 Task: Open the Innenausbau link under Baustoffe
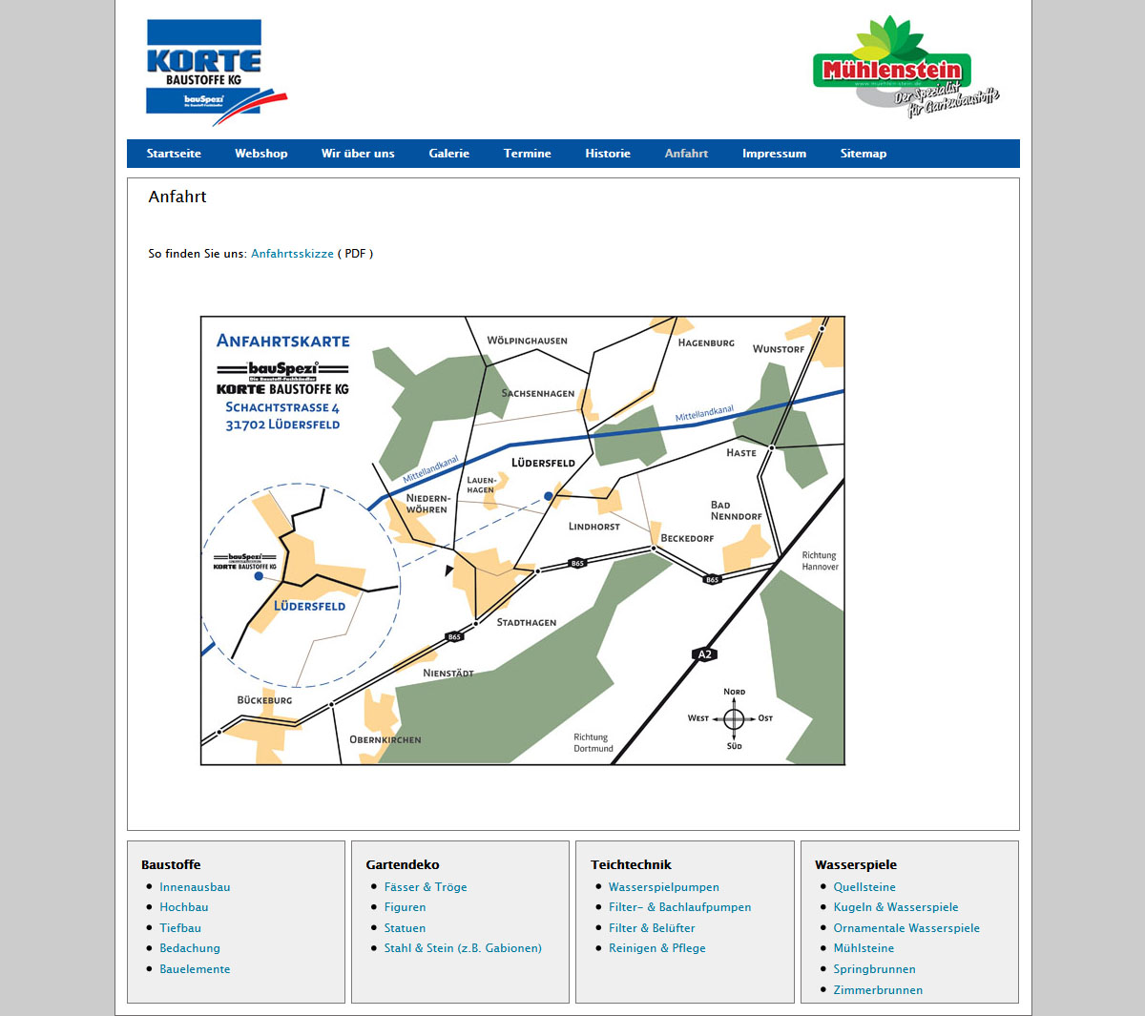[x=195, y=887]
